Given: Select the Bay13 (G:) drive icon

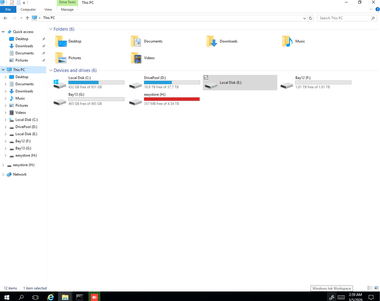Looking at the screenshot, I should coord(60,102).
